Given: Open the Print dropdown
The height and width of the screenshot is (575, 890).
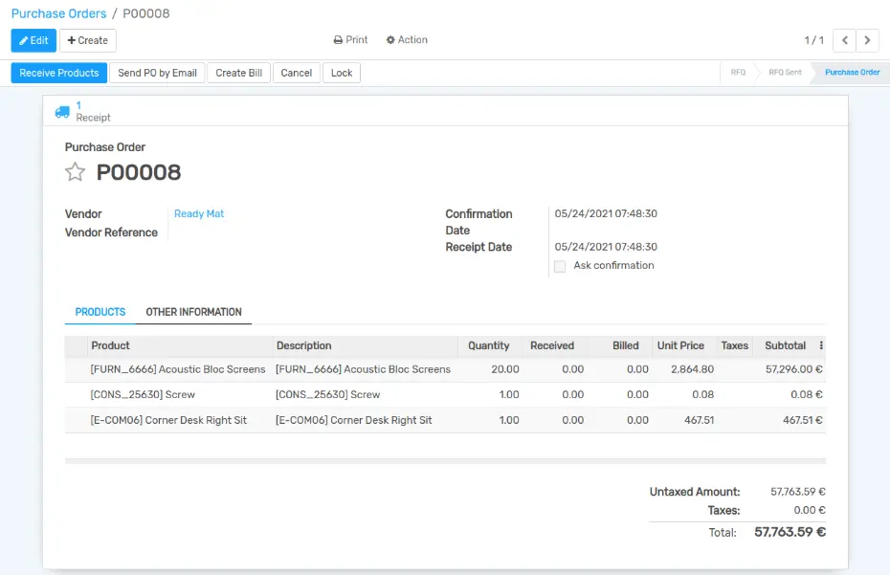Looking at the screenshot, I should (x=351, y=40).
